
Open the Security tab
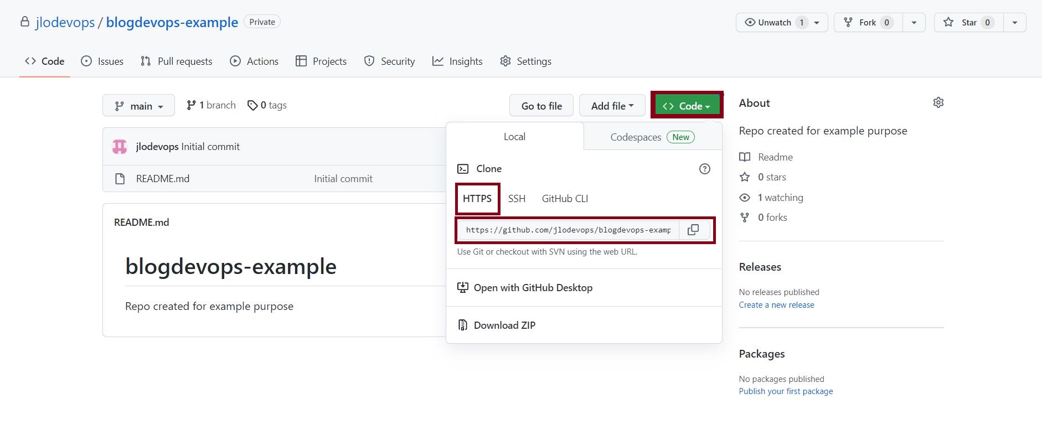tap(390, 61)
